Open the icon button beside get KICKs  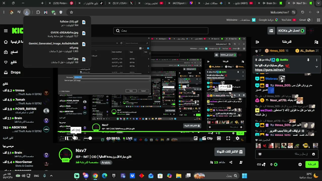271,31
